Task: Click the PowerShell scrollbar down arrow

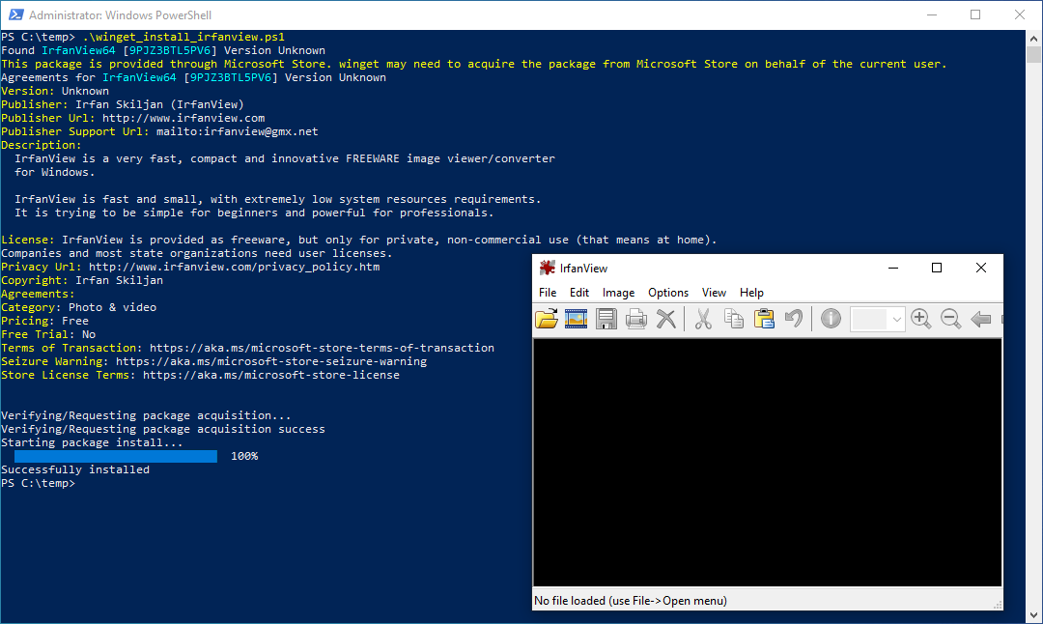Action: tap(1033, 615)
